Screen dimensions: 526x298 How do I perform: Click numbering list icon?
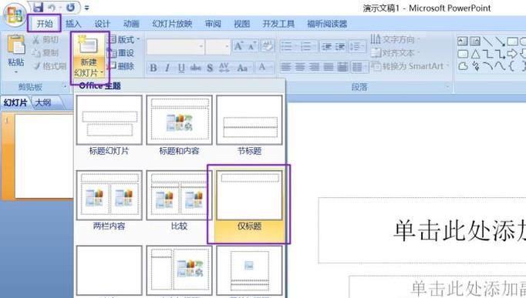308,46
